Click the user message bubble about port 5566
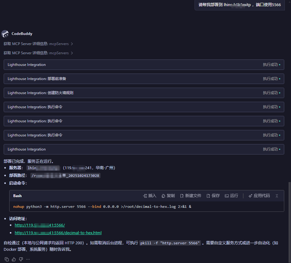This screenshot has height=263, width=291. 240,5
